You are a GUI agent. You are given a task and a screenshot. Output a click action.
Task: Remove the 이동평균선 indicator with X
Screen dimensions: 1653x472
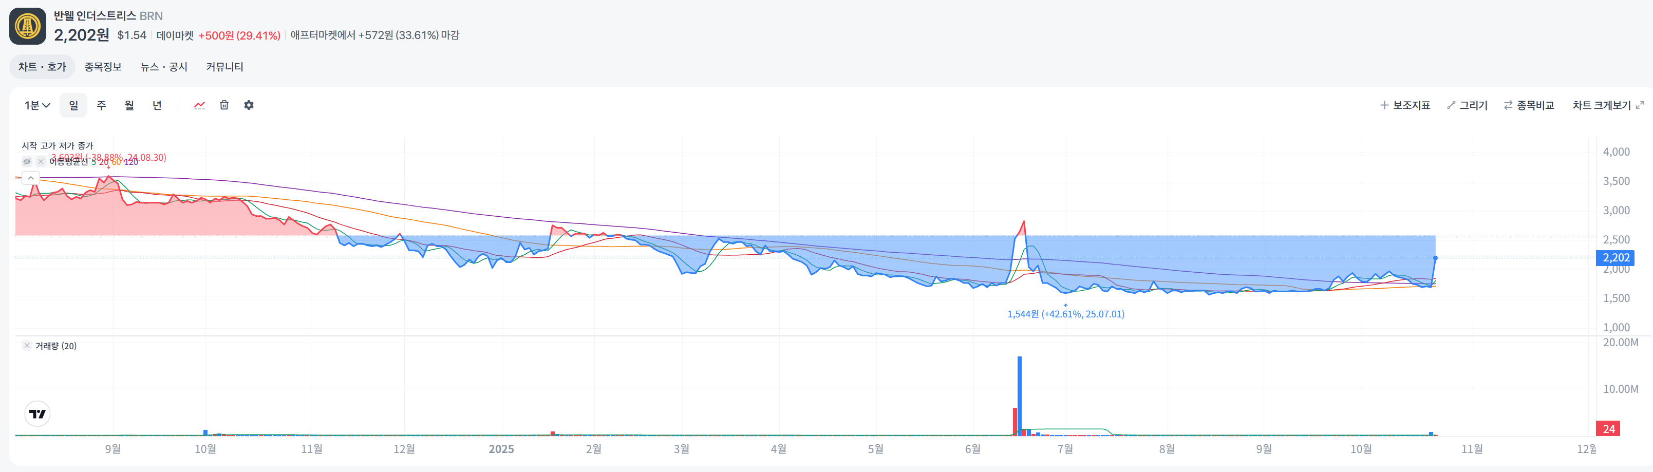[x=41, y=162]
